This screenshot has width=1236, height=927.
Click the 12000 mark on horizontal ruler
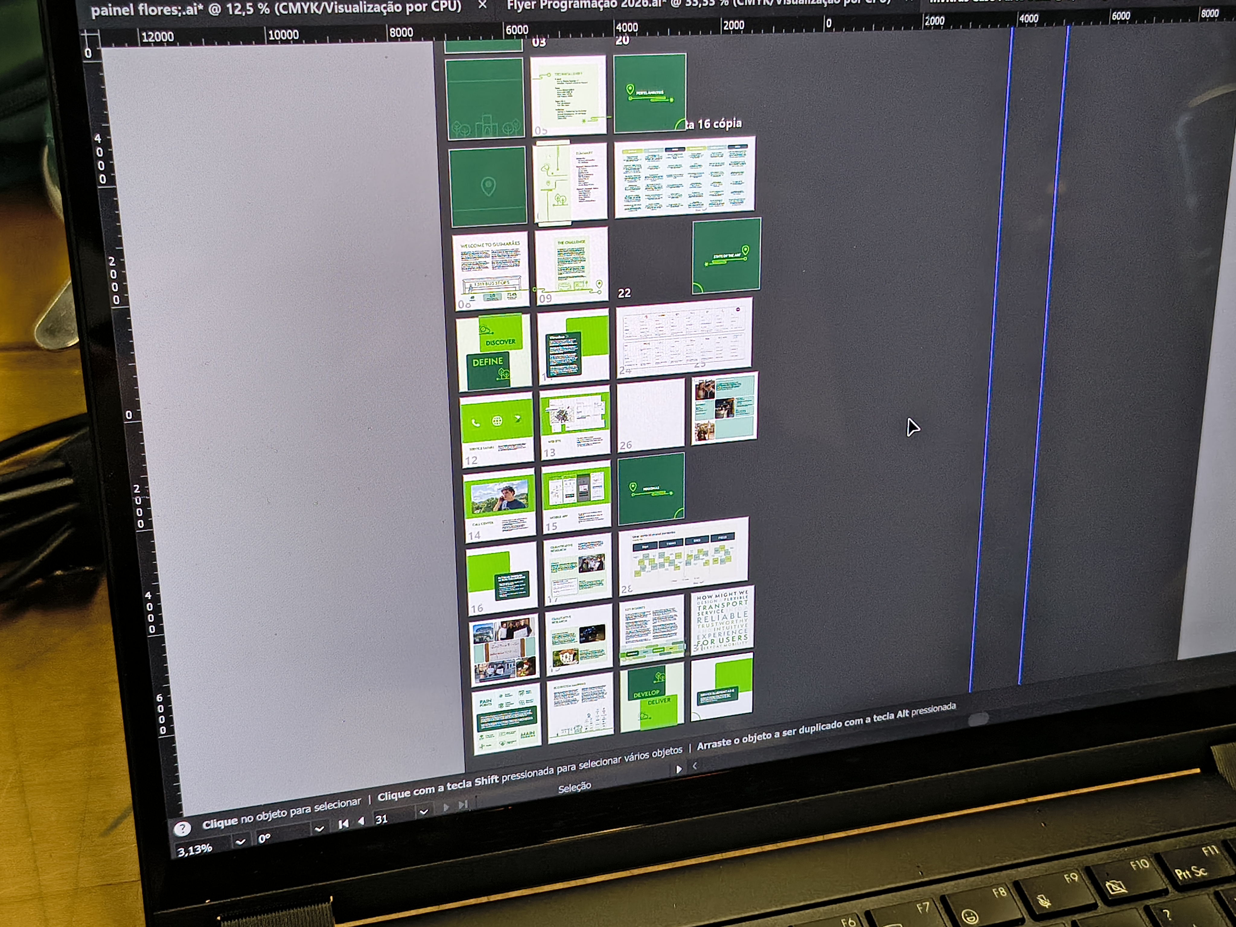157,37
